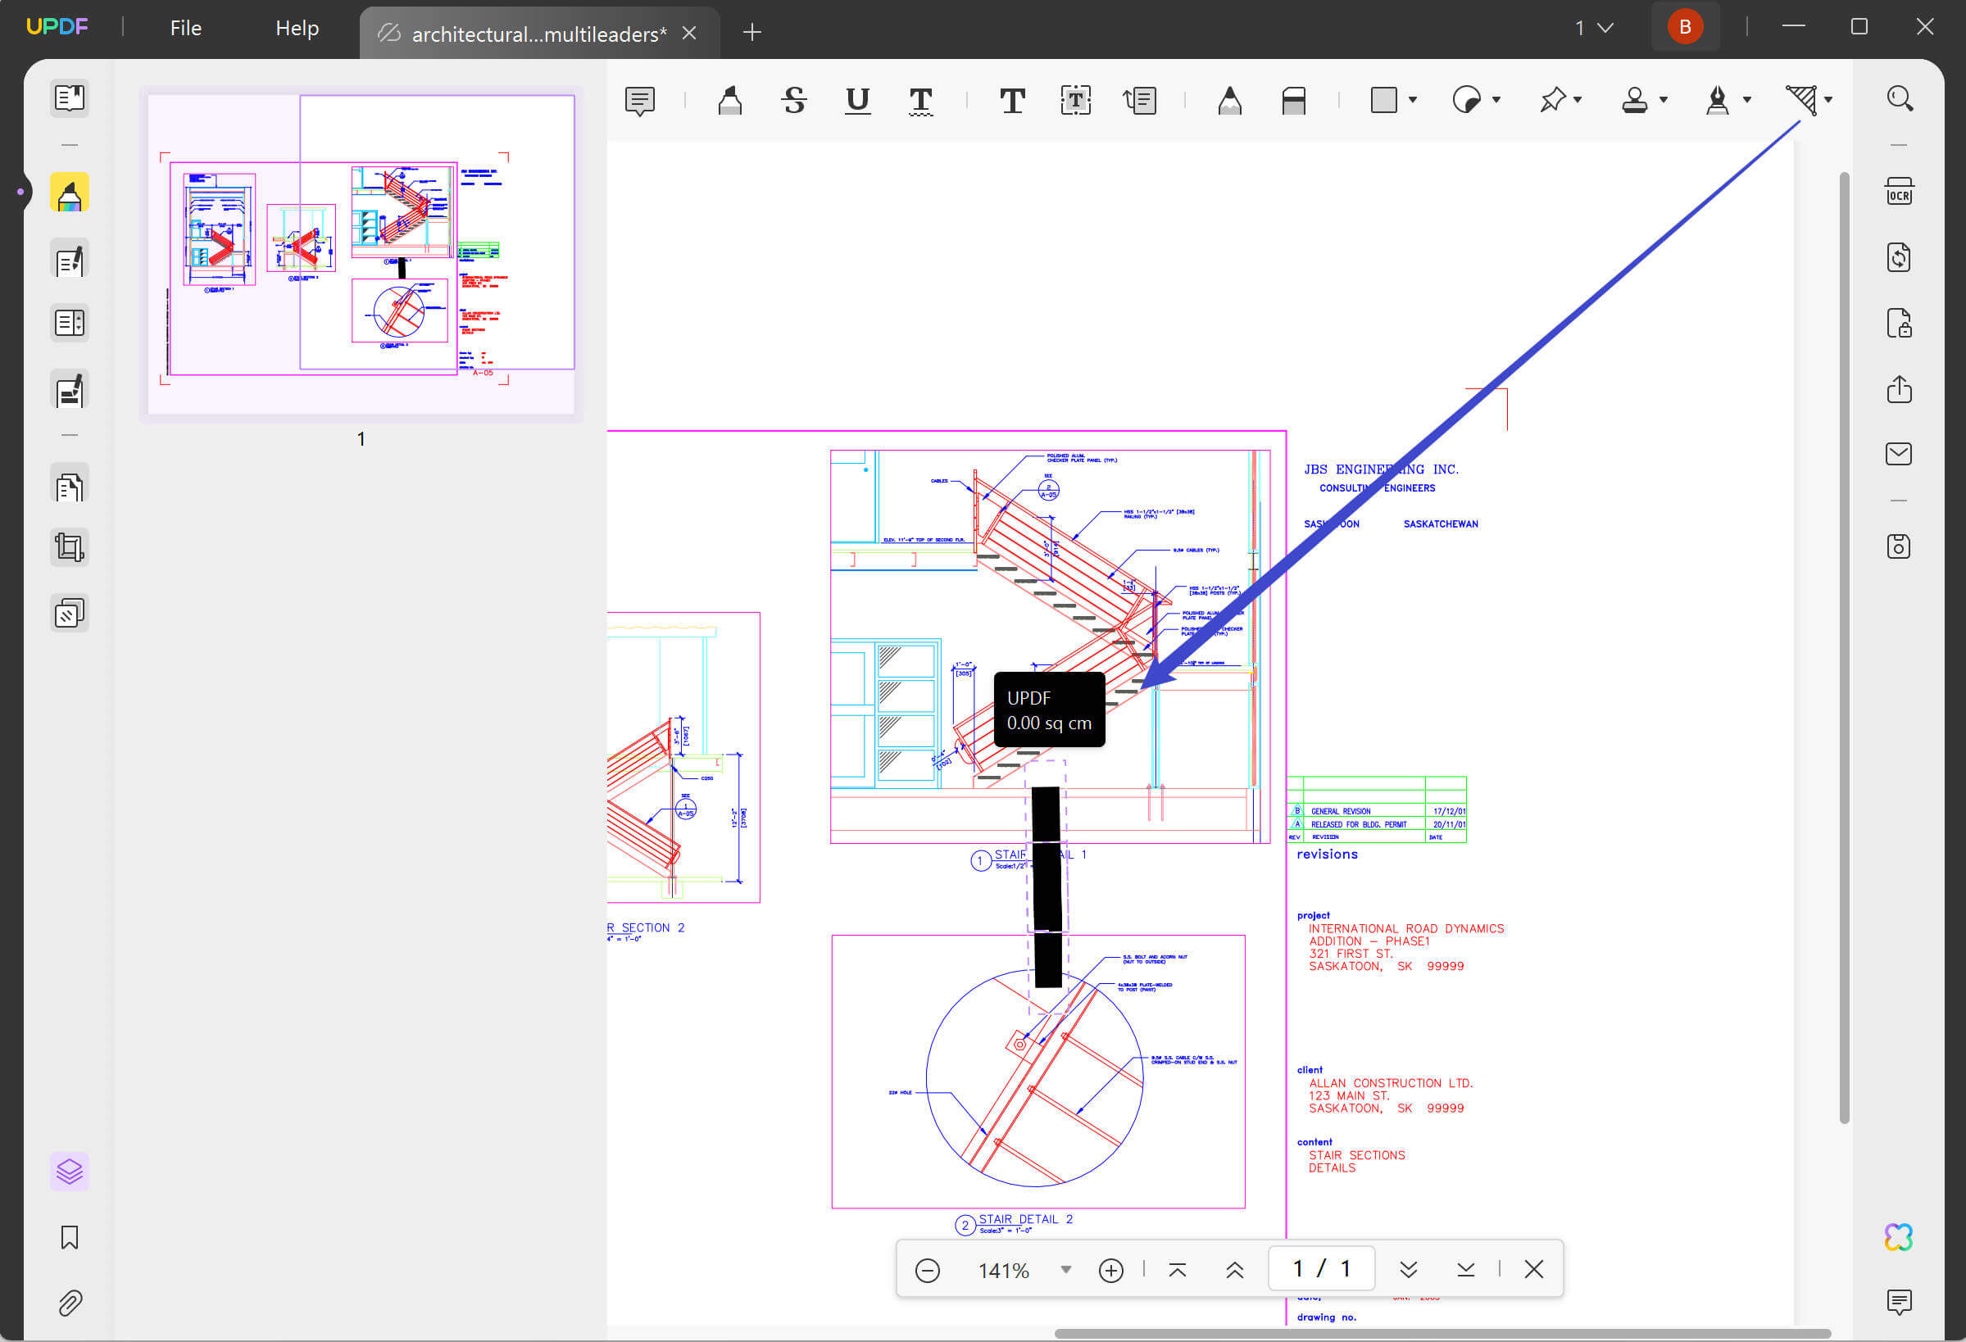Image resolution: width=1966 pixels, height=1342 pixels.
Task: Open the Convert PDF tool
Action: (1899, 257)
